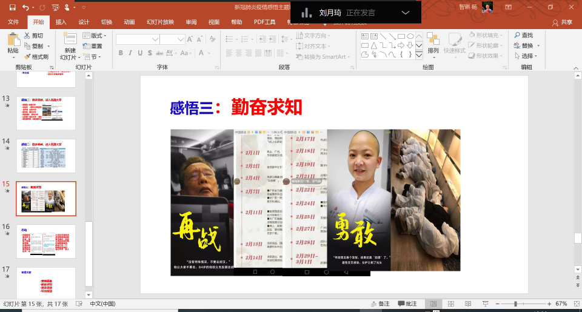Open Shape Effects (形状效果) dropdown
The image size is (582, 312).
[x=486, y=56]
